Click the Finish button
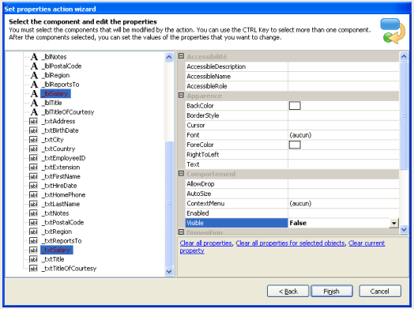The image size is (414, 309). (x=332, y=292)
